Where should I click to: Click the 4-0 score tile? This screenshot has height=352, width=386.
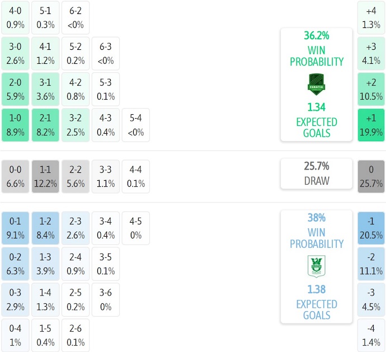tap(16, 18)
